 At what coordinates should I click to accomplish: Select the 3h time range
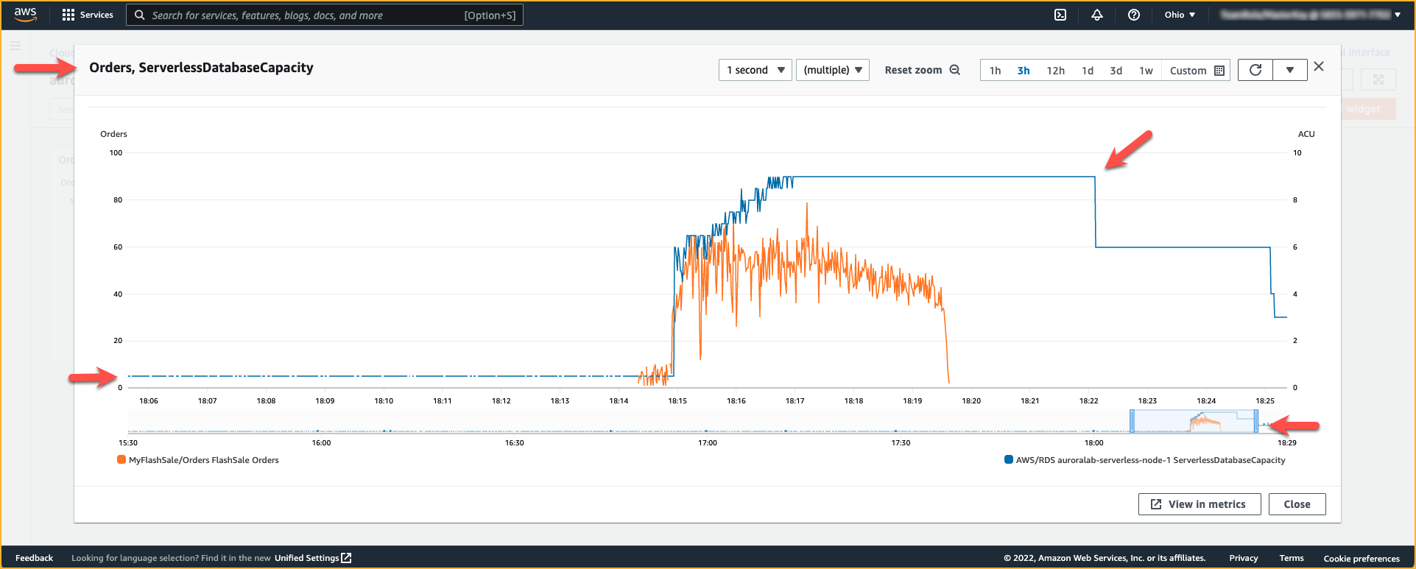(x=1024, y=71)
